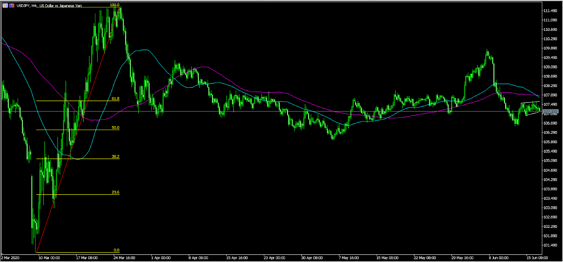
Task: Click the 15 May 00:00 time label
Action: coord(387,258)
